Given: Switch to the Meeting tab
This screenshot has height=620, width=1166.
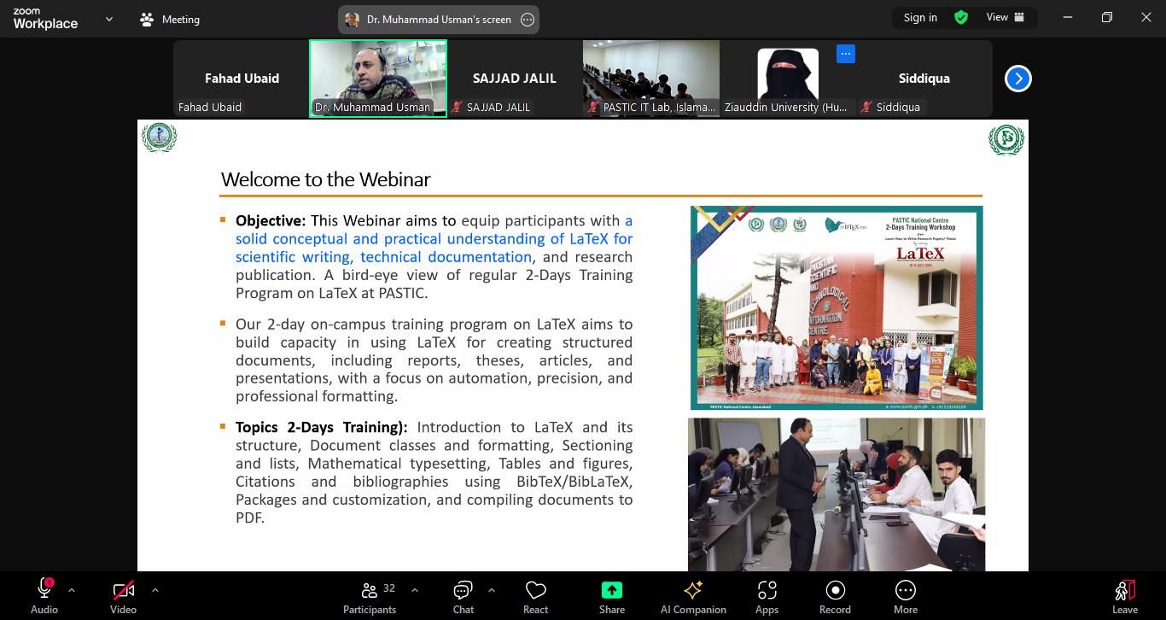Looking at the screenshot, I should point(170,19).
